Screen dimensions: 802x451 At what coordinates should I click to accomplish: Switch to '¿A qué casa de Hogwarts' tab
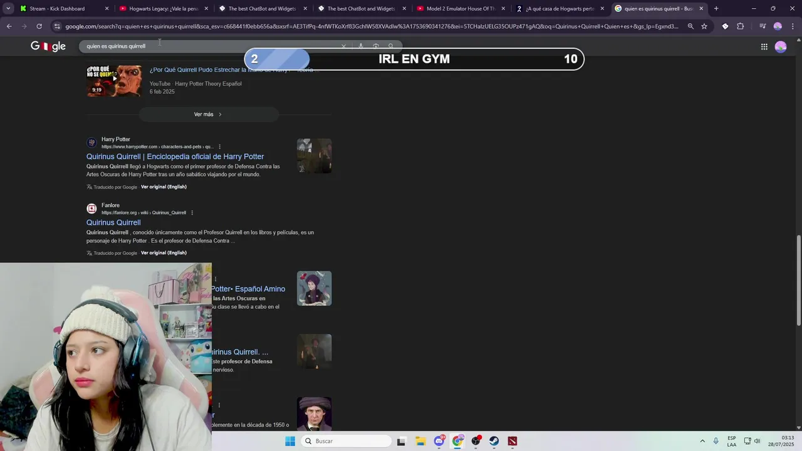560,9
